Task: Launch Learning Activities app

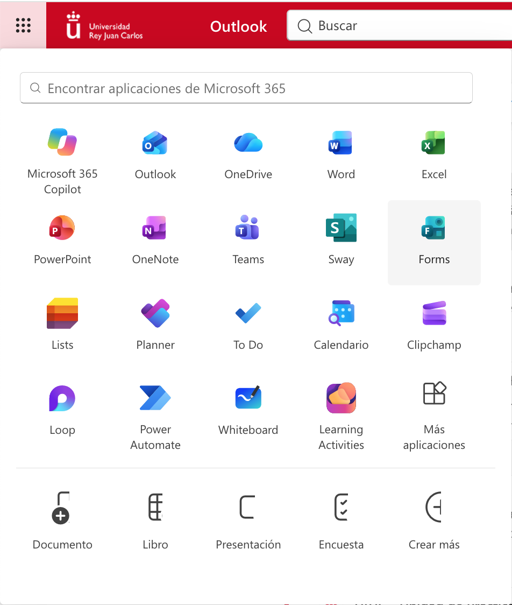Action: click(341, 413)
